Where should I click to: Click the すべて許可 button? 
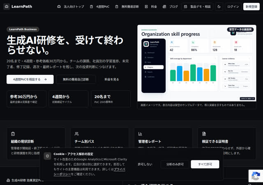(205, 164)
